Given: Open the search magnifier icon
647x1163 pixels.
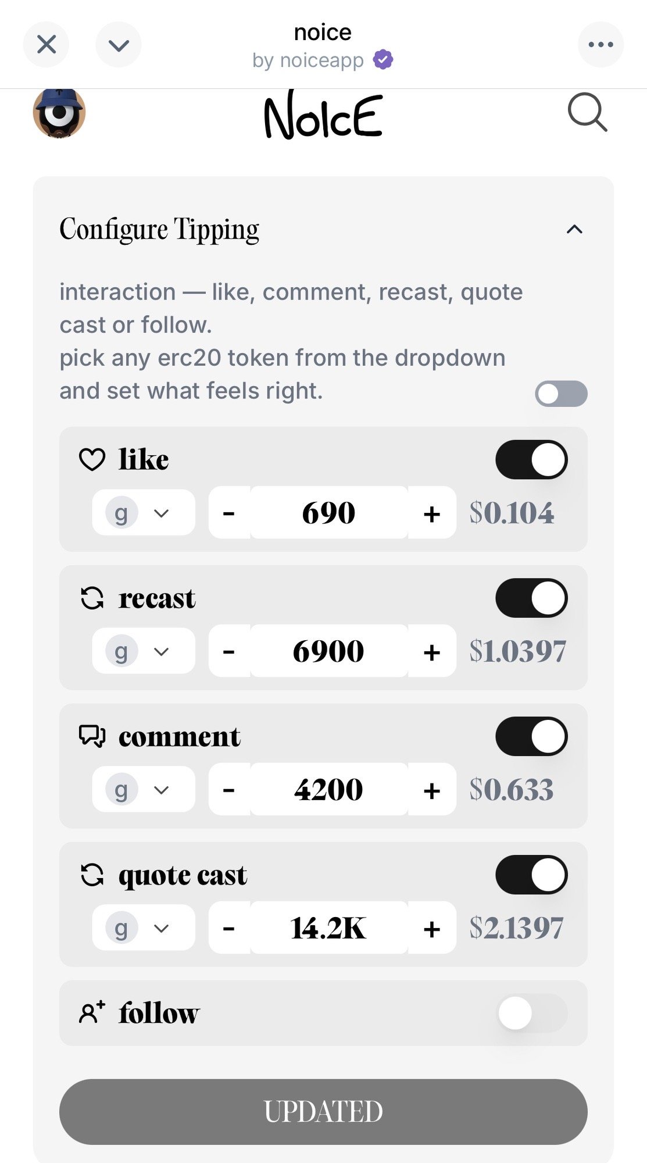Looking at the screenshot, I should (x=587, y=112).
